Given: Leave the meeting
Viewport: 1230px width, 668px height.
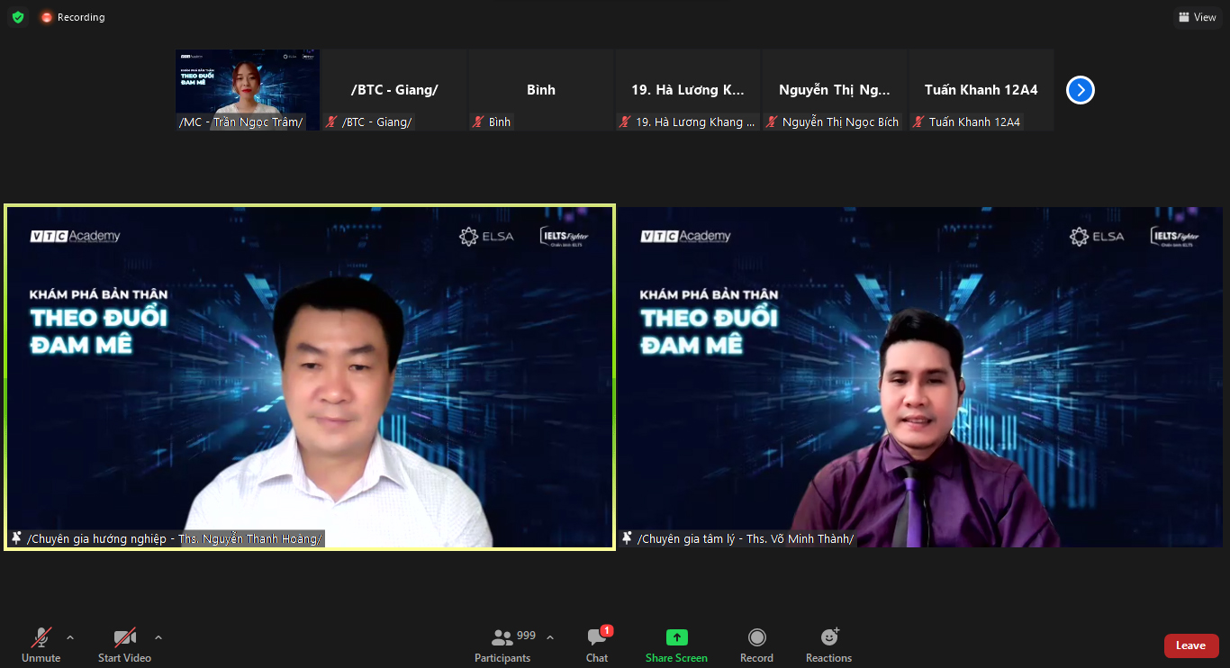Looking at the screenshot, I should click(x=1190, y=645).
